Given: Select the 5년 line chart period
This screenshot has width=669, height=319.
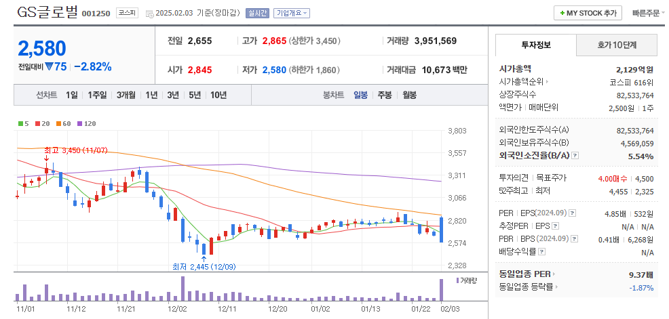Looking at the screenshot, I should (x=195, y=95).
